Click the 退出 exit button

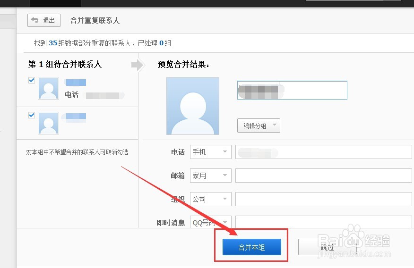point(44,20)
